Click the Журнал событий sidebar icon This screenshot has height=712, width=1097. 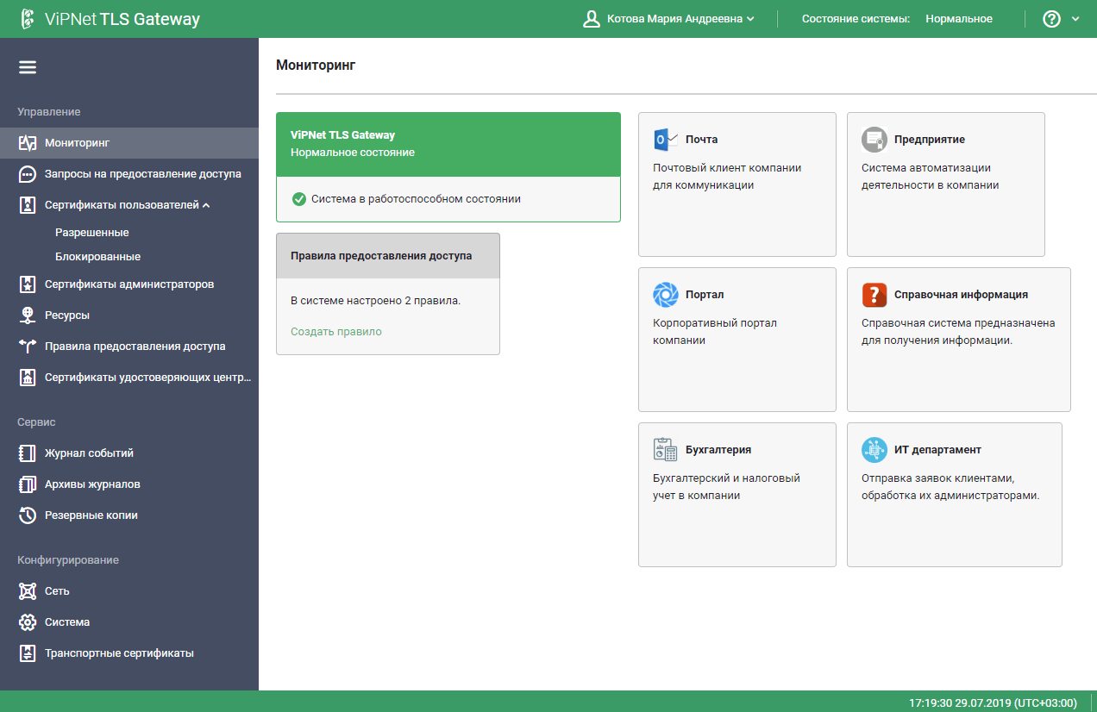tap(28, 453)
